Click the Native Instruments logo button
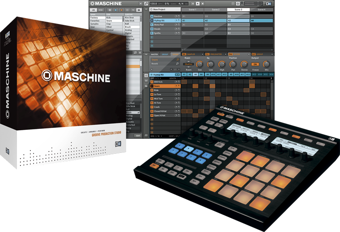Image resolution: width=340 pixels, height=232 pixels. point(268,4)
